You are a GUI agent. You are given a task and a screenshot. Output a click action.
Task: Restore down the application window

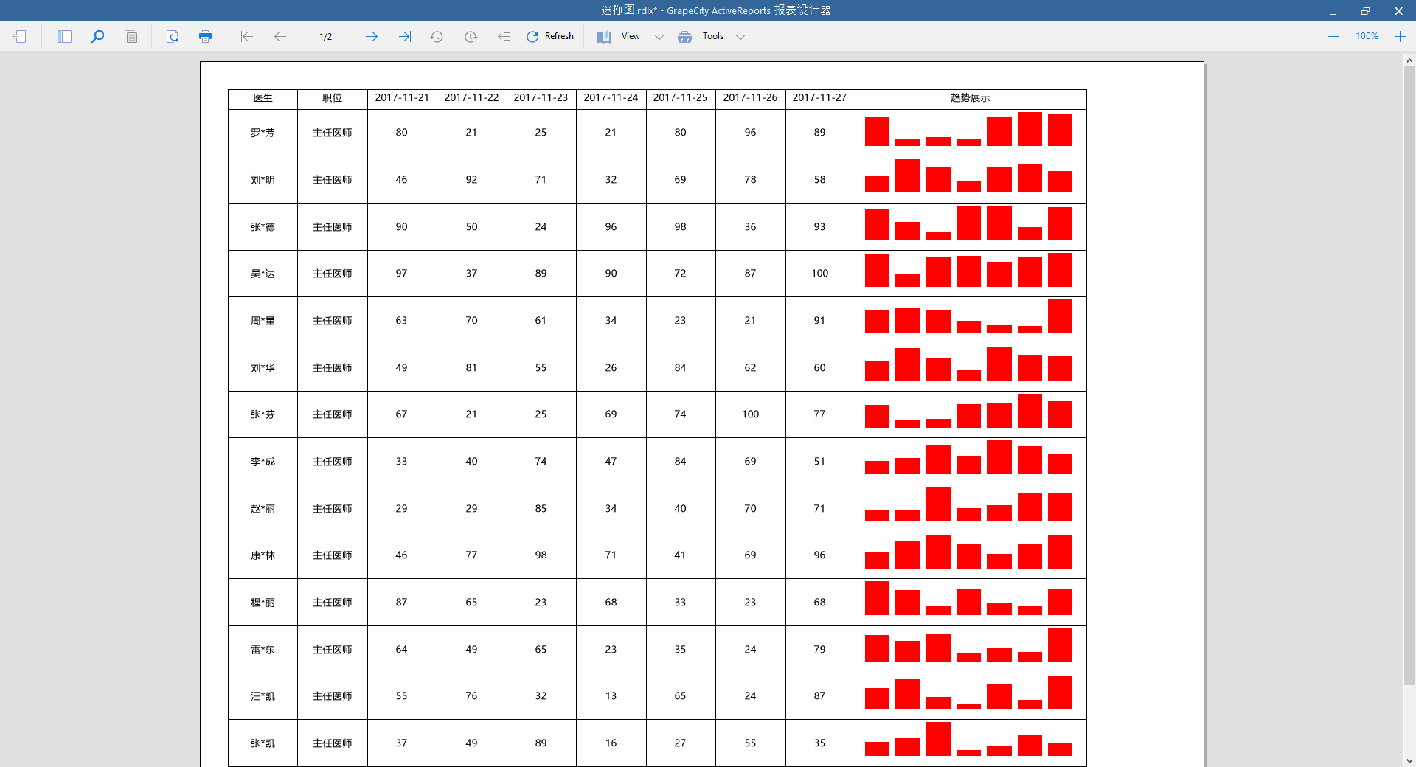(x=1365, y=10)
